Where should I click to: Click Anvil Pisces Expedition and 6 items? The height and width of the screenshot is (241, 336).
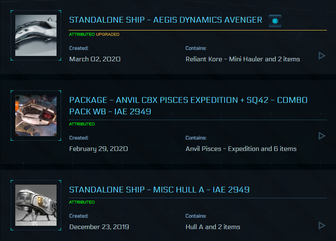pyautogui.click(x=241, y=149)
